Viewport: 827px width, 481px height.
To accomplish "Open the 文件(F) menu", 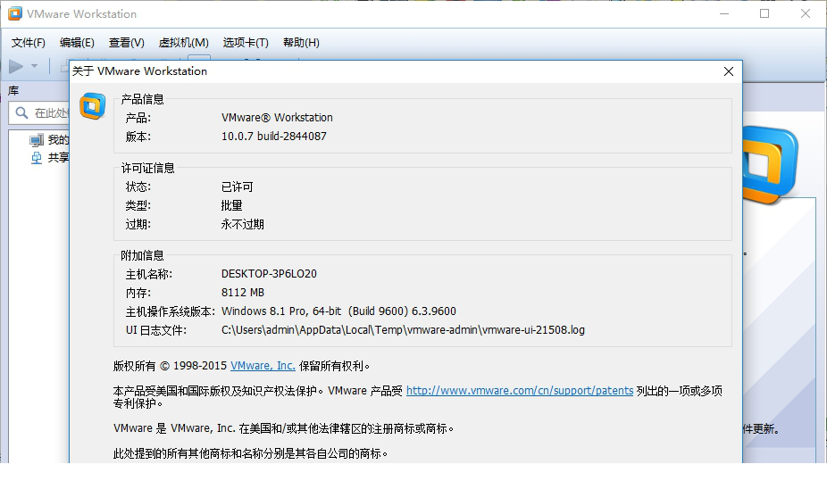I will (x=28, y=43).
